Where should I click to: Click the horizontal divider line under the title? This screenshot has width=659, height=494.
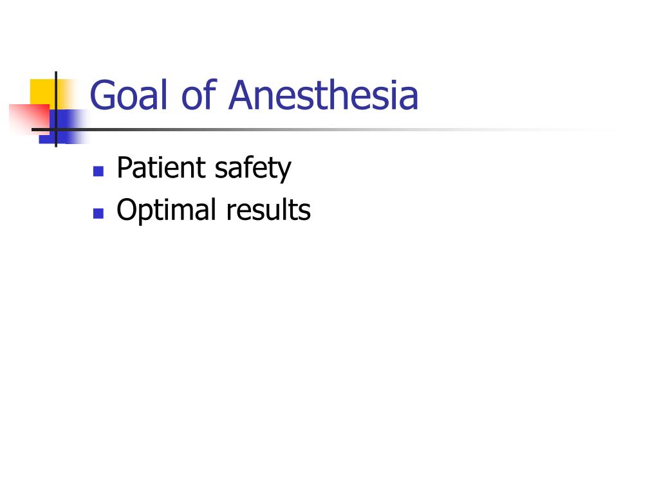319,129
